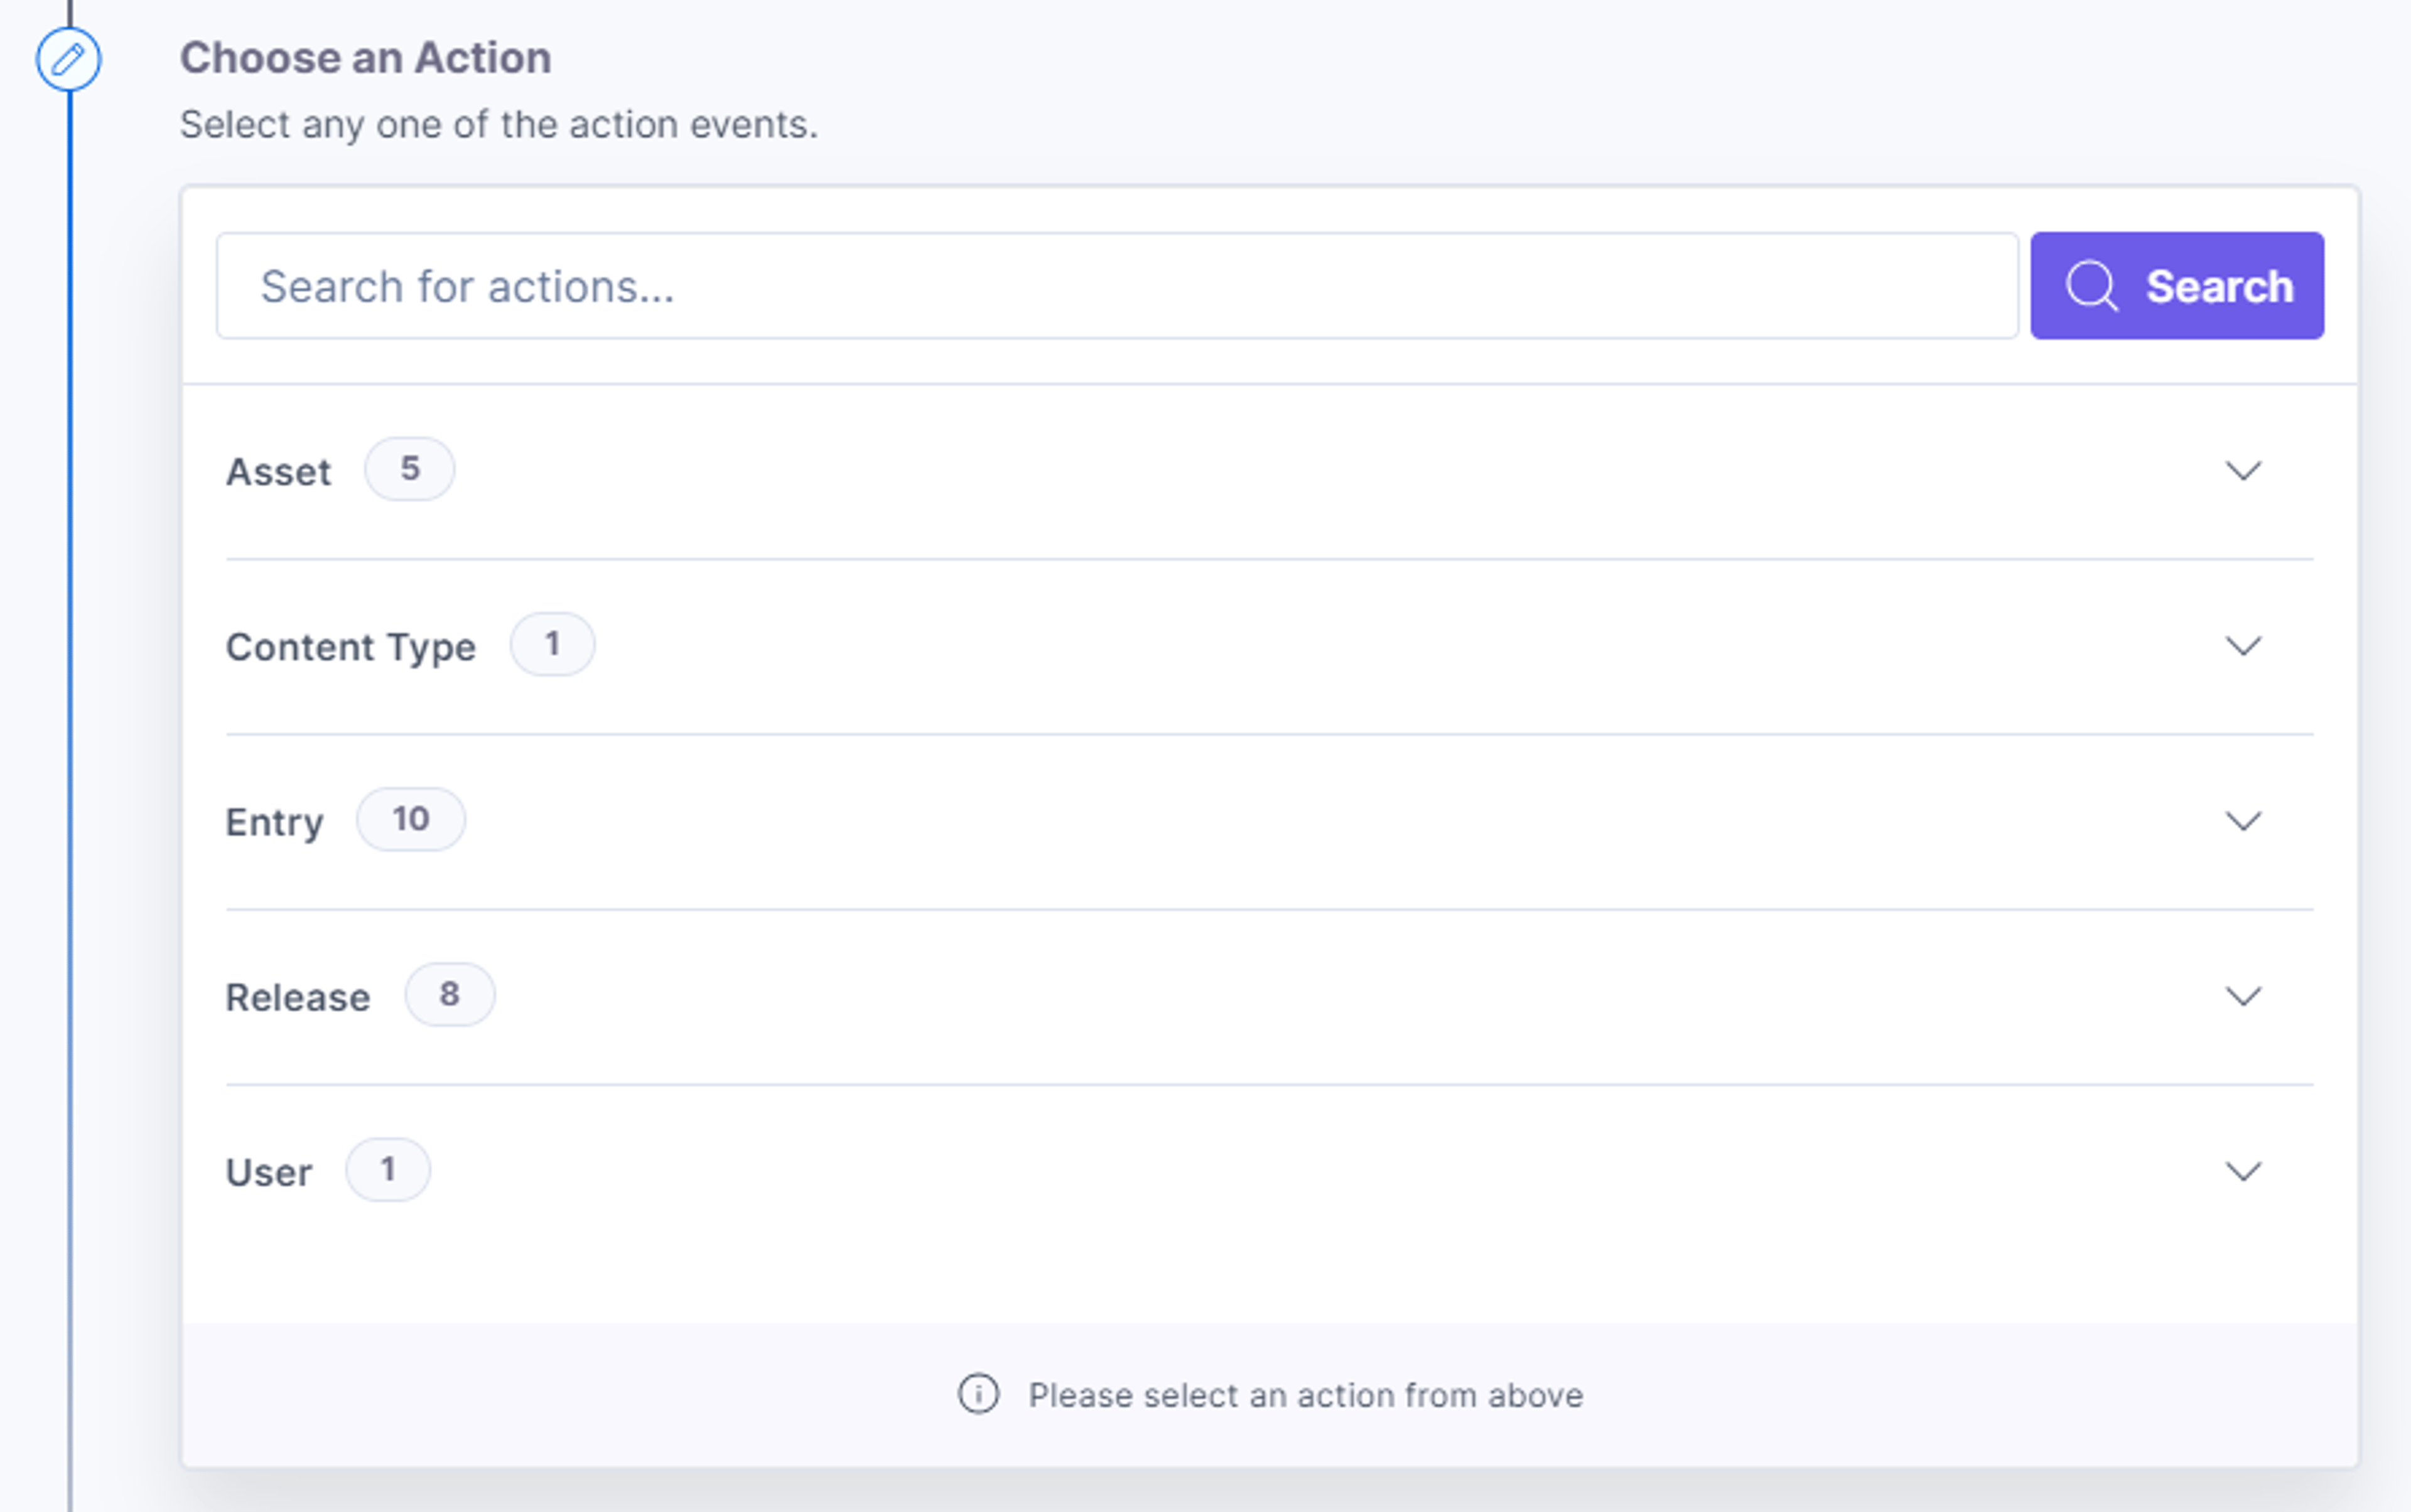Select the Release category label

coord(298,997)
